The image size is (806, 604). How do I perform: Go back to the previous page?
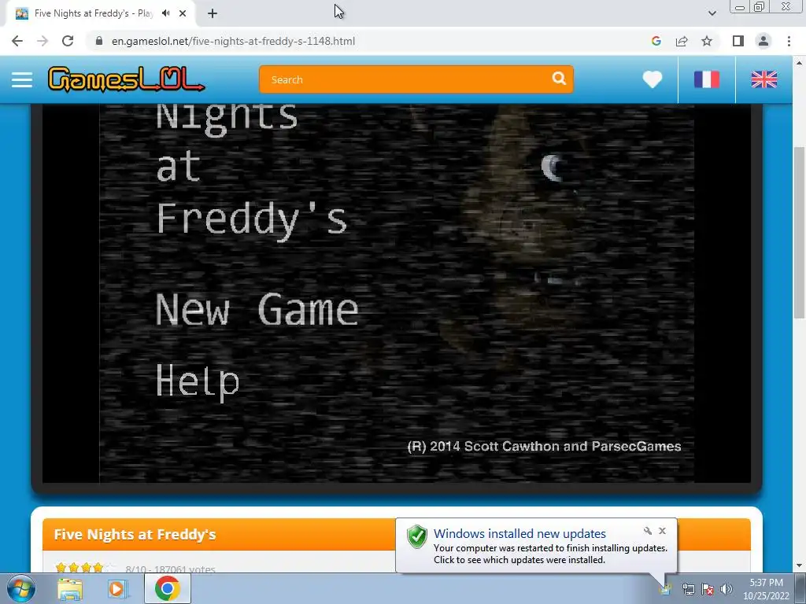17,41
